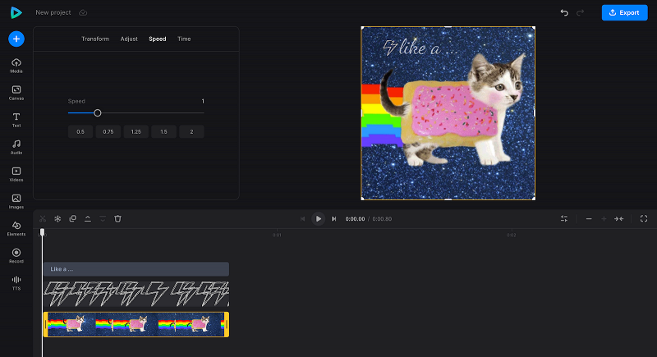The width and height of the screenshot is (657, 357).
Task: Open the Audio library
Action: click(x=16, y=147)
